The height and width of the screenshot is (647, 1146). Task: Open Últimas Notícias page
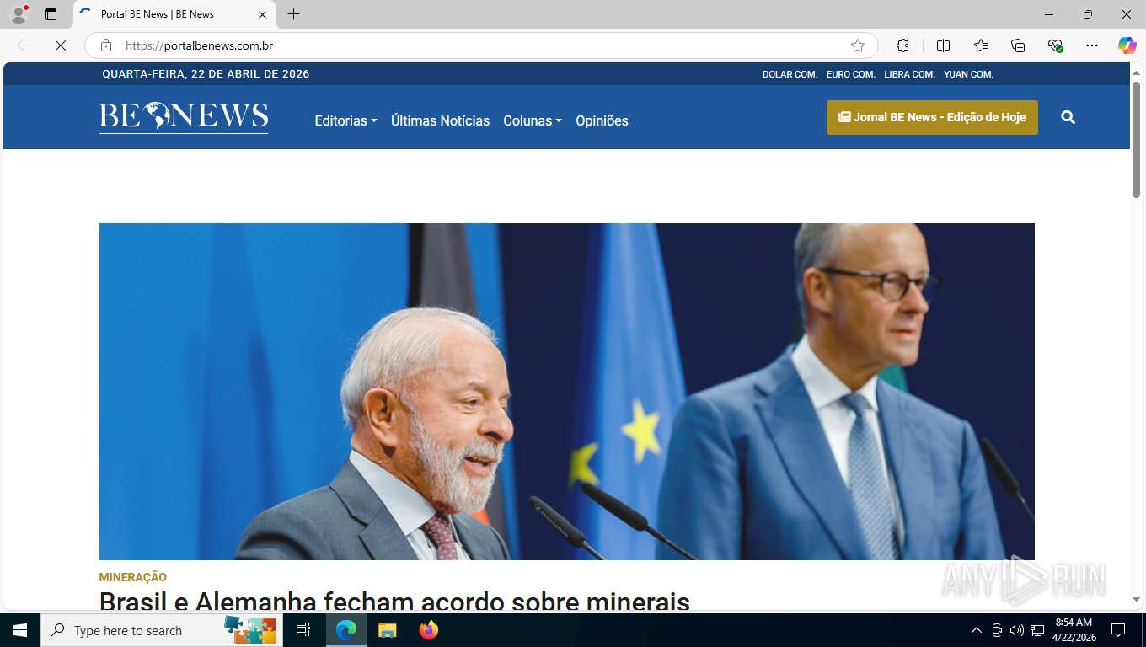pos(440,120)
